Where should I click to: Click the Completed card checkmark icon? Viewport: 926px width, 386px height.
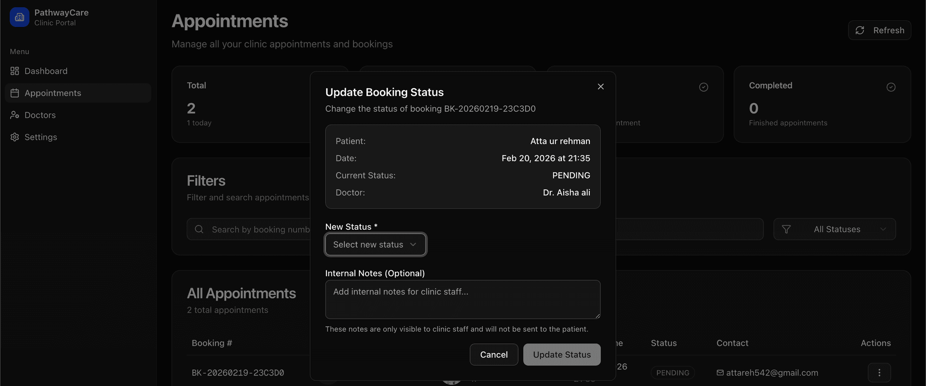click(891, 87)
